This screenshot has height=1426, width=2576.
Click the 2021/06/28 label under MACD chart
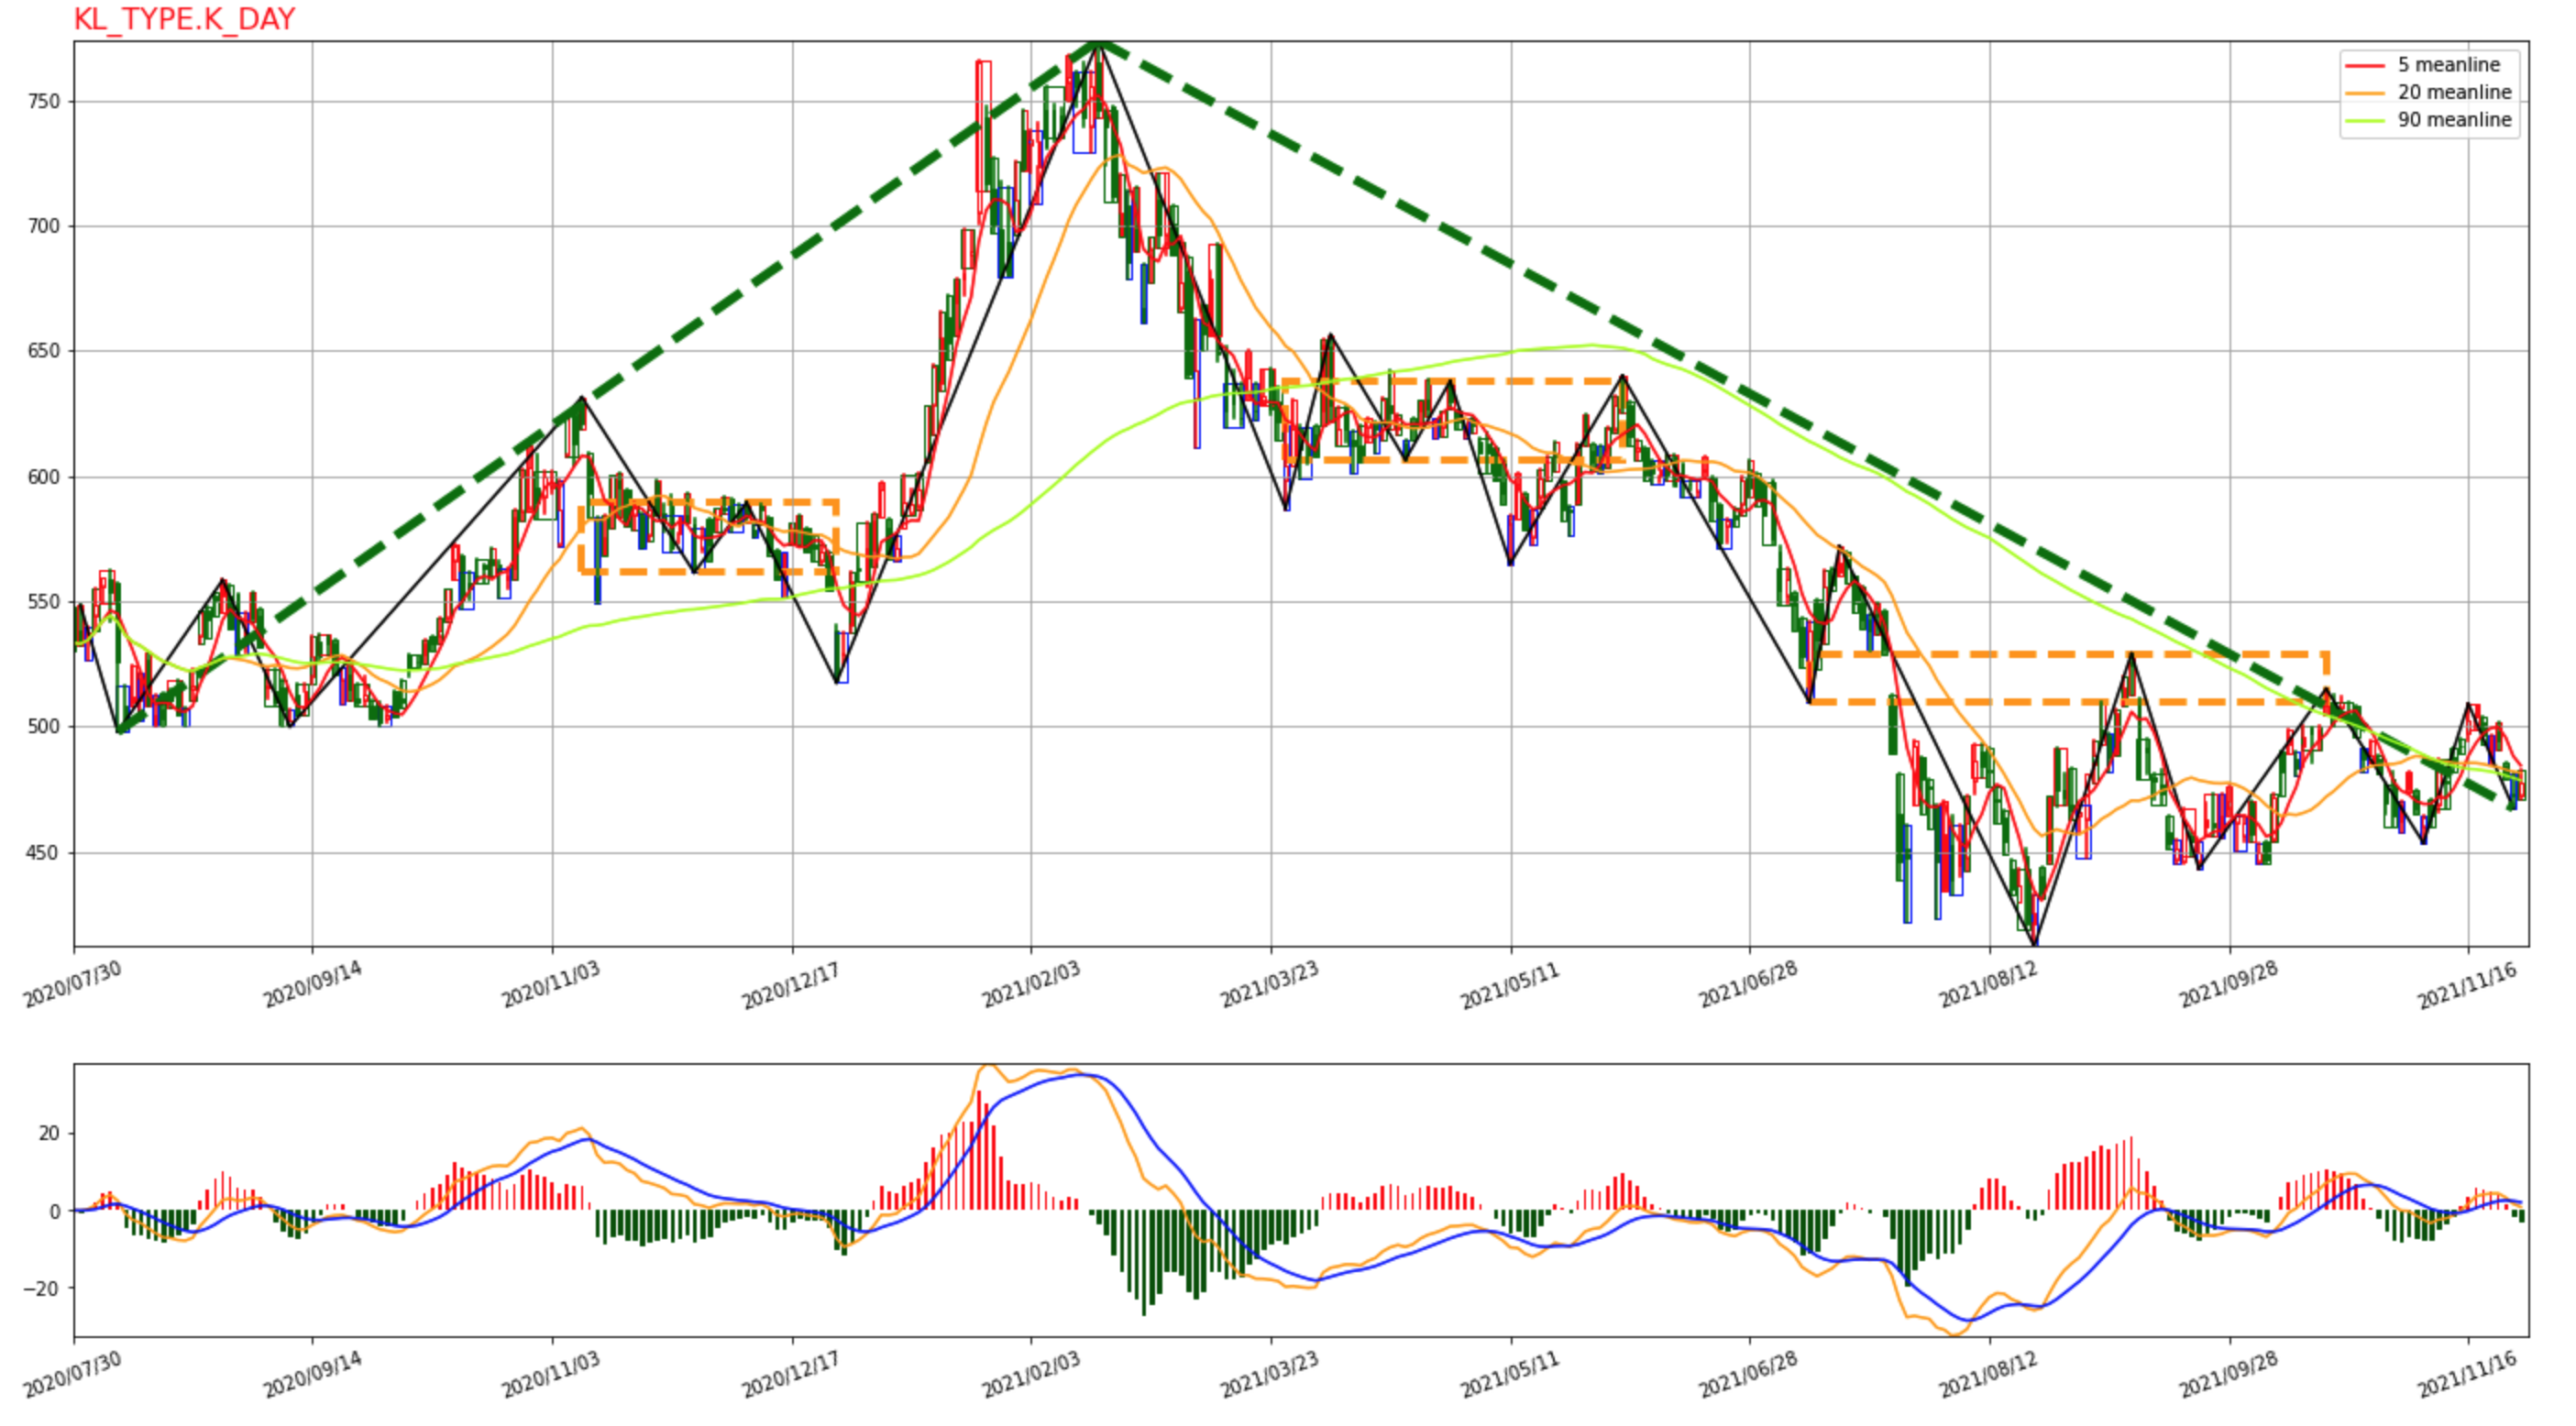point(1748,1374)
